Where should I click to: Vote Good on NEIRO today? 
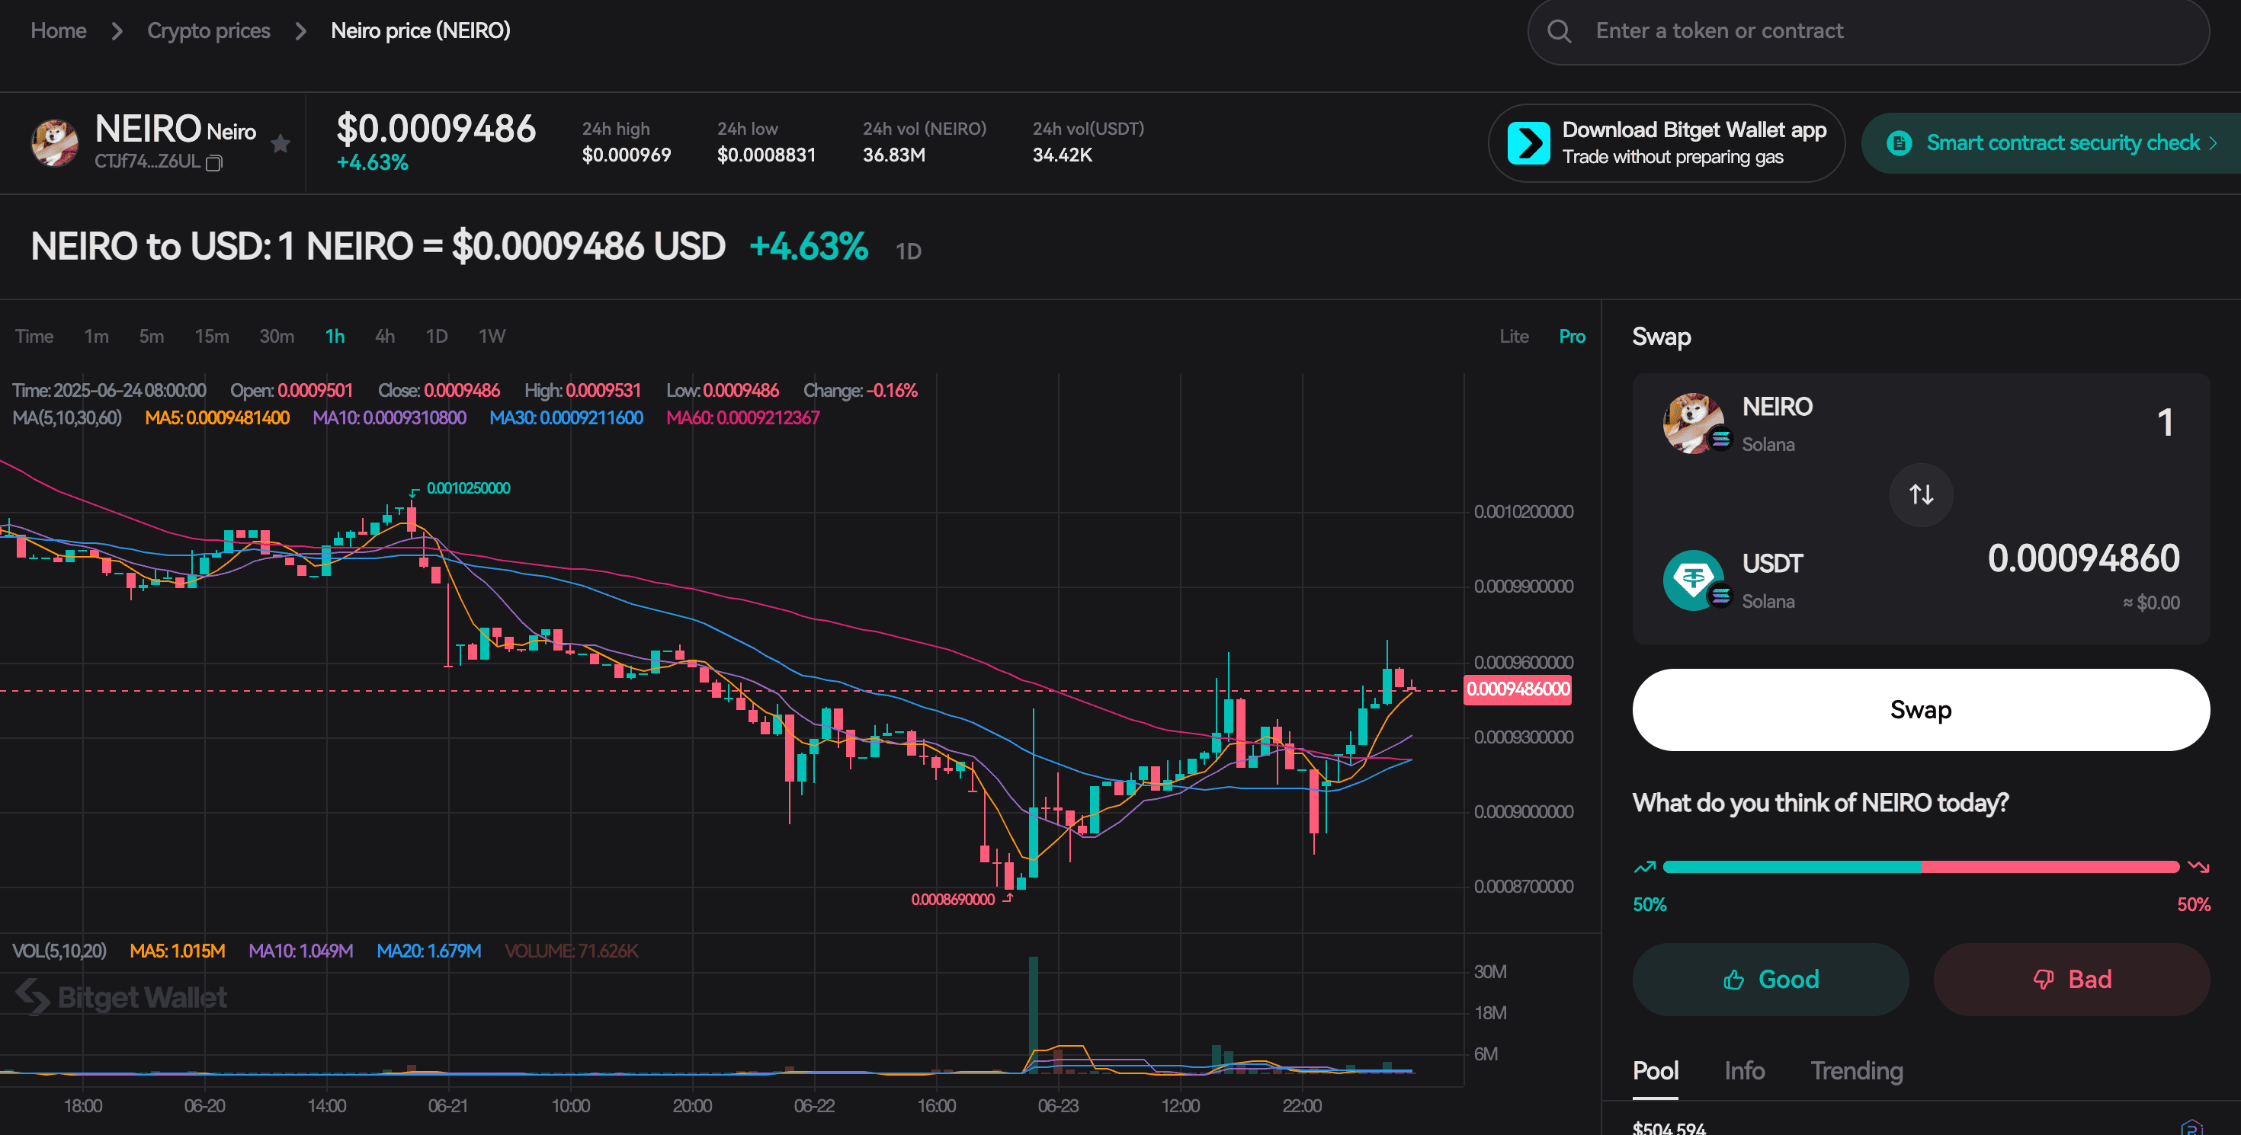coord(1771,980)
